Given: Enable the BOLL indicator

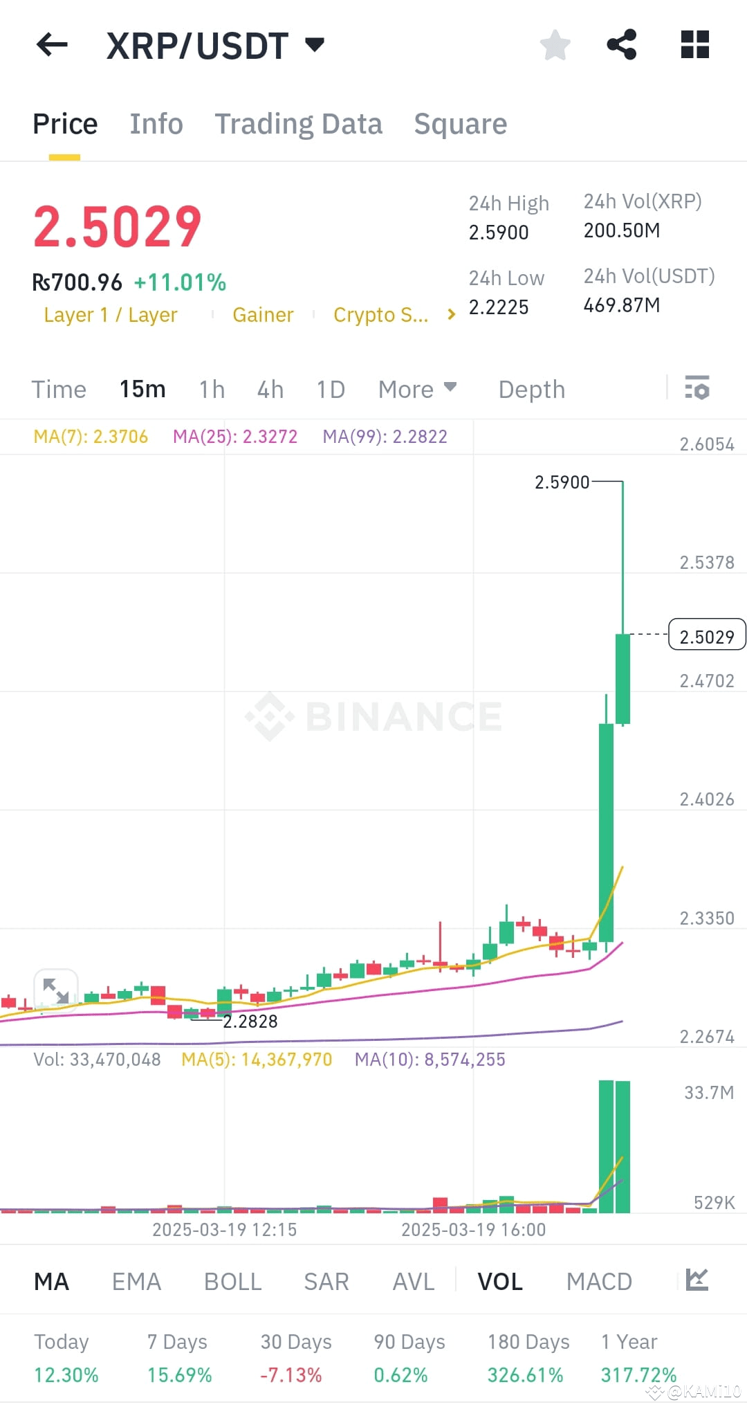Looking at the screenshot, I should (x=232, y=1281).
